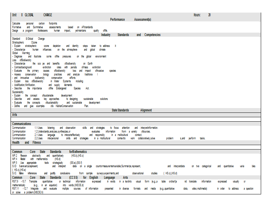The width and height of the screenshot is (272, 210).
Task: Click 'MP.5 Use appropriate tools strategically' line
Action: pos(47,163)
